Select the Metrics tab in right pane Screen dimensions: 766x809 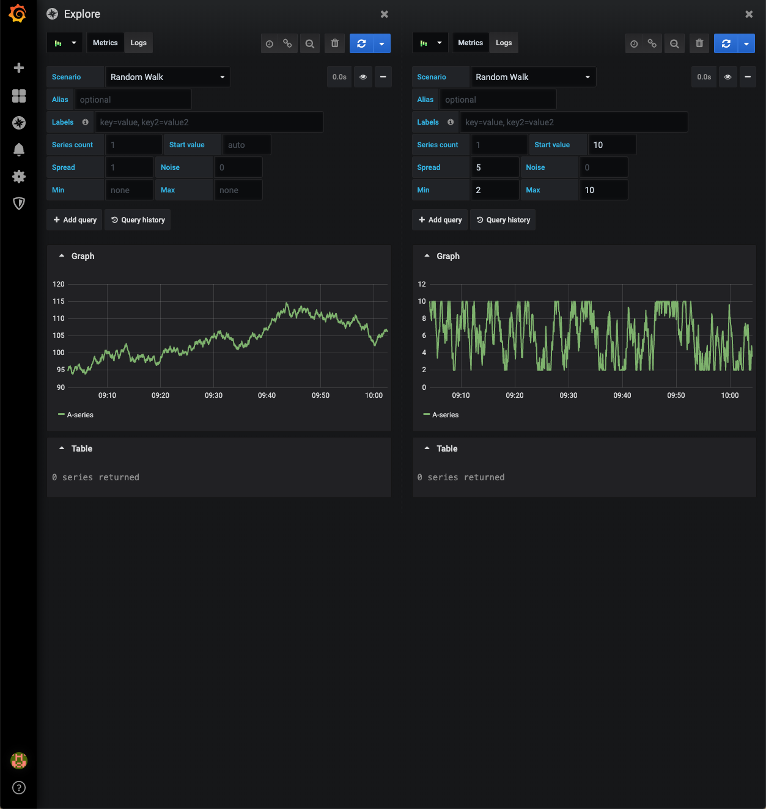(470, 43)
